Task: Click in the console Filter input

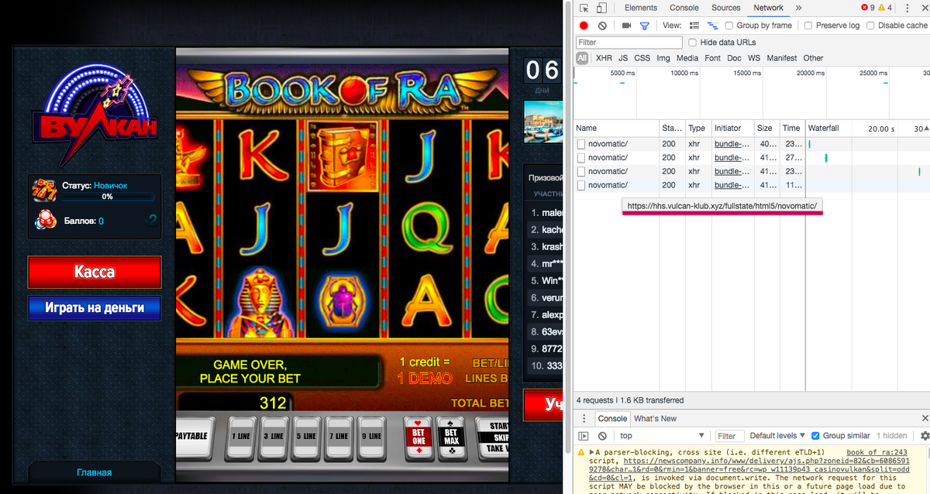Action: pos(730,436)
